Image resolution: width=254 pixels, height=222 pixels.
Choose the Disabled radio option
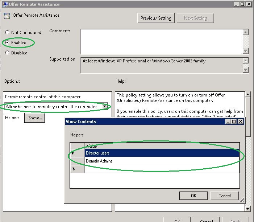(x=7, y=53)
